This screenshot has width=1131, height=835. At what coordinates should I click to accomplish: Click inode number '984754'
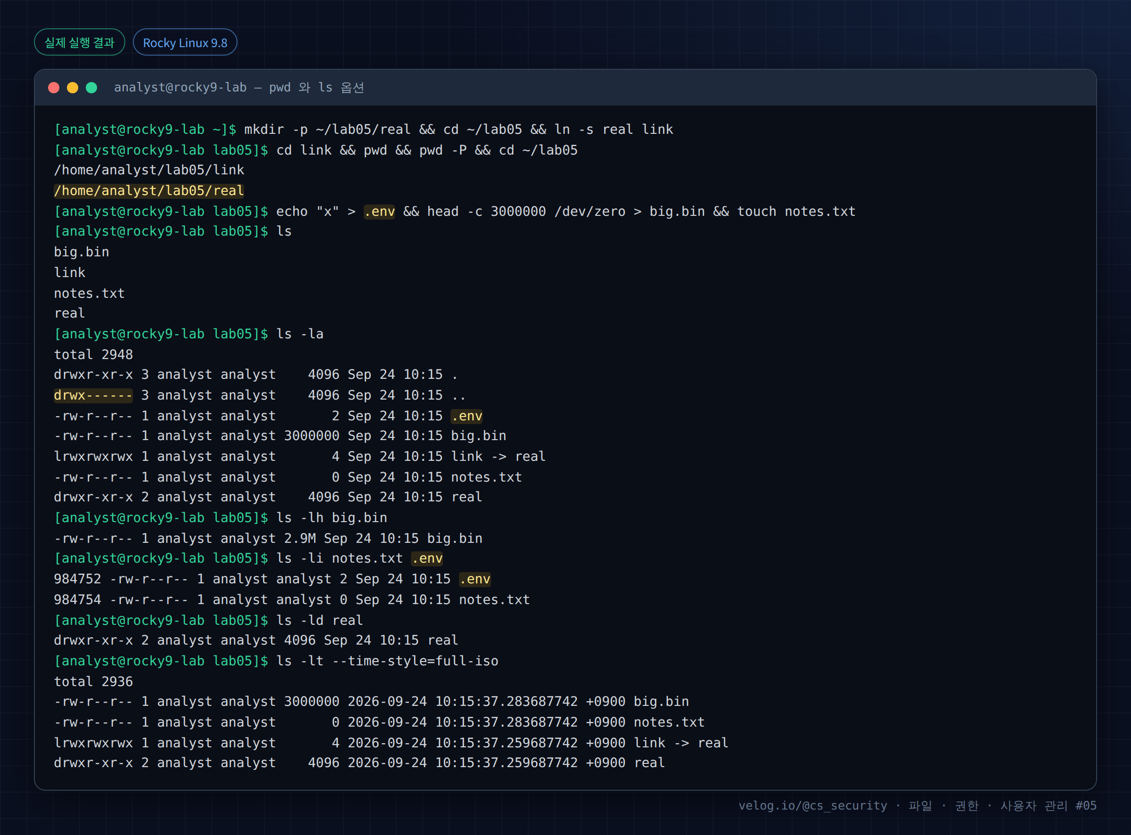coord(77,599)
